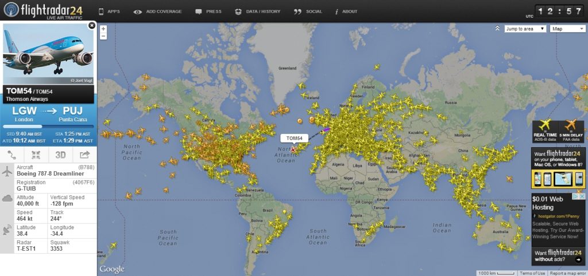Open the Map type dropdown
Image resolution: width=588 pixels, height=276 pixels.
(567, 29)
